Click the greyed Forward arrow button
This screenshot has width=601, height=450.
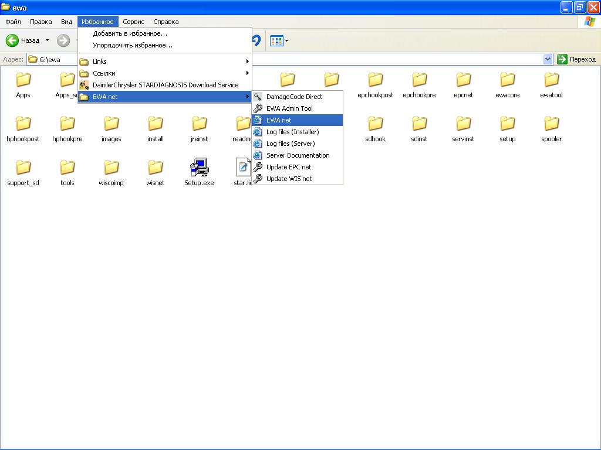(x=63, y=40)
